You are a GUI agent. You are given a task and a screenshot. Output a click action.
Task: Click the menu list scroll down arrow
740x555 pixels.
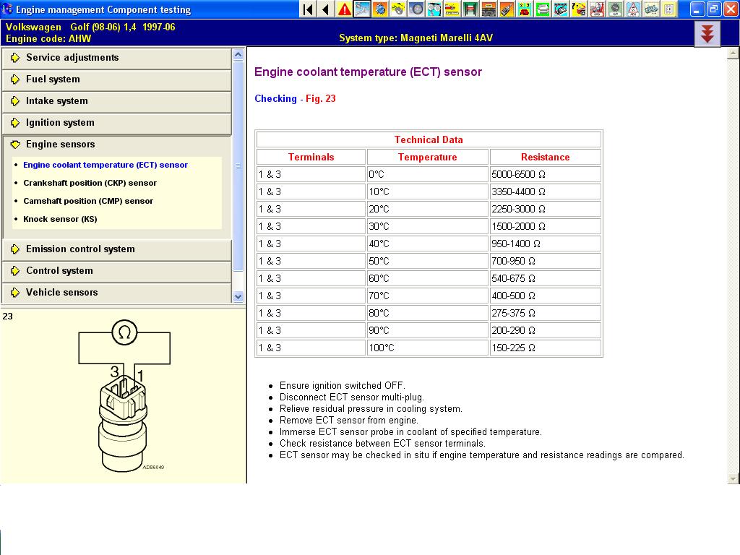(238, 296)
